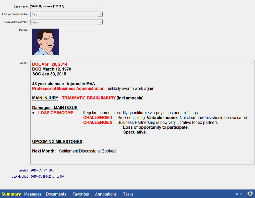Click '48 year-old male - injured in MVA'
This screenshot has height=198, width=255.
pos(64,84)
